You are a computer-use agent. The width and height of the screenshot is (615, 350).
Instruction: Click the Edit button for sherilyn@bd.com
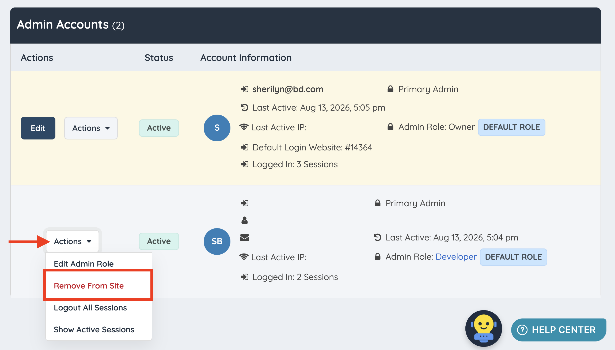pyautogui.click(x=38, y=128)
